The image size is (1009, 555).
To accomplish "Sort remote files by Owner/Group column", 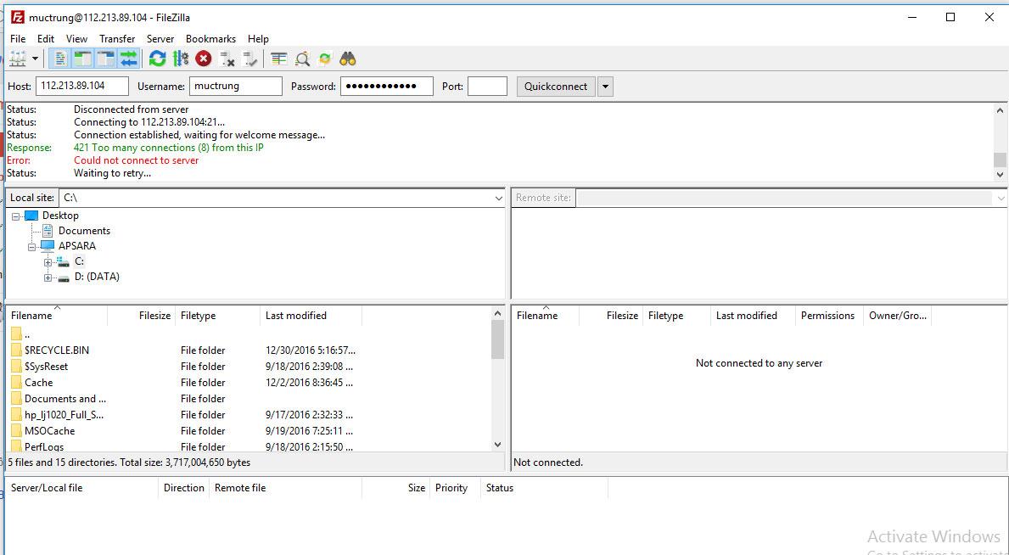I will (x=897, y=316).
